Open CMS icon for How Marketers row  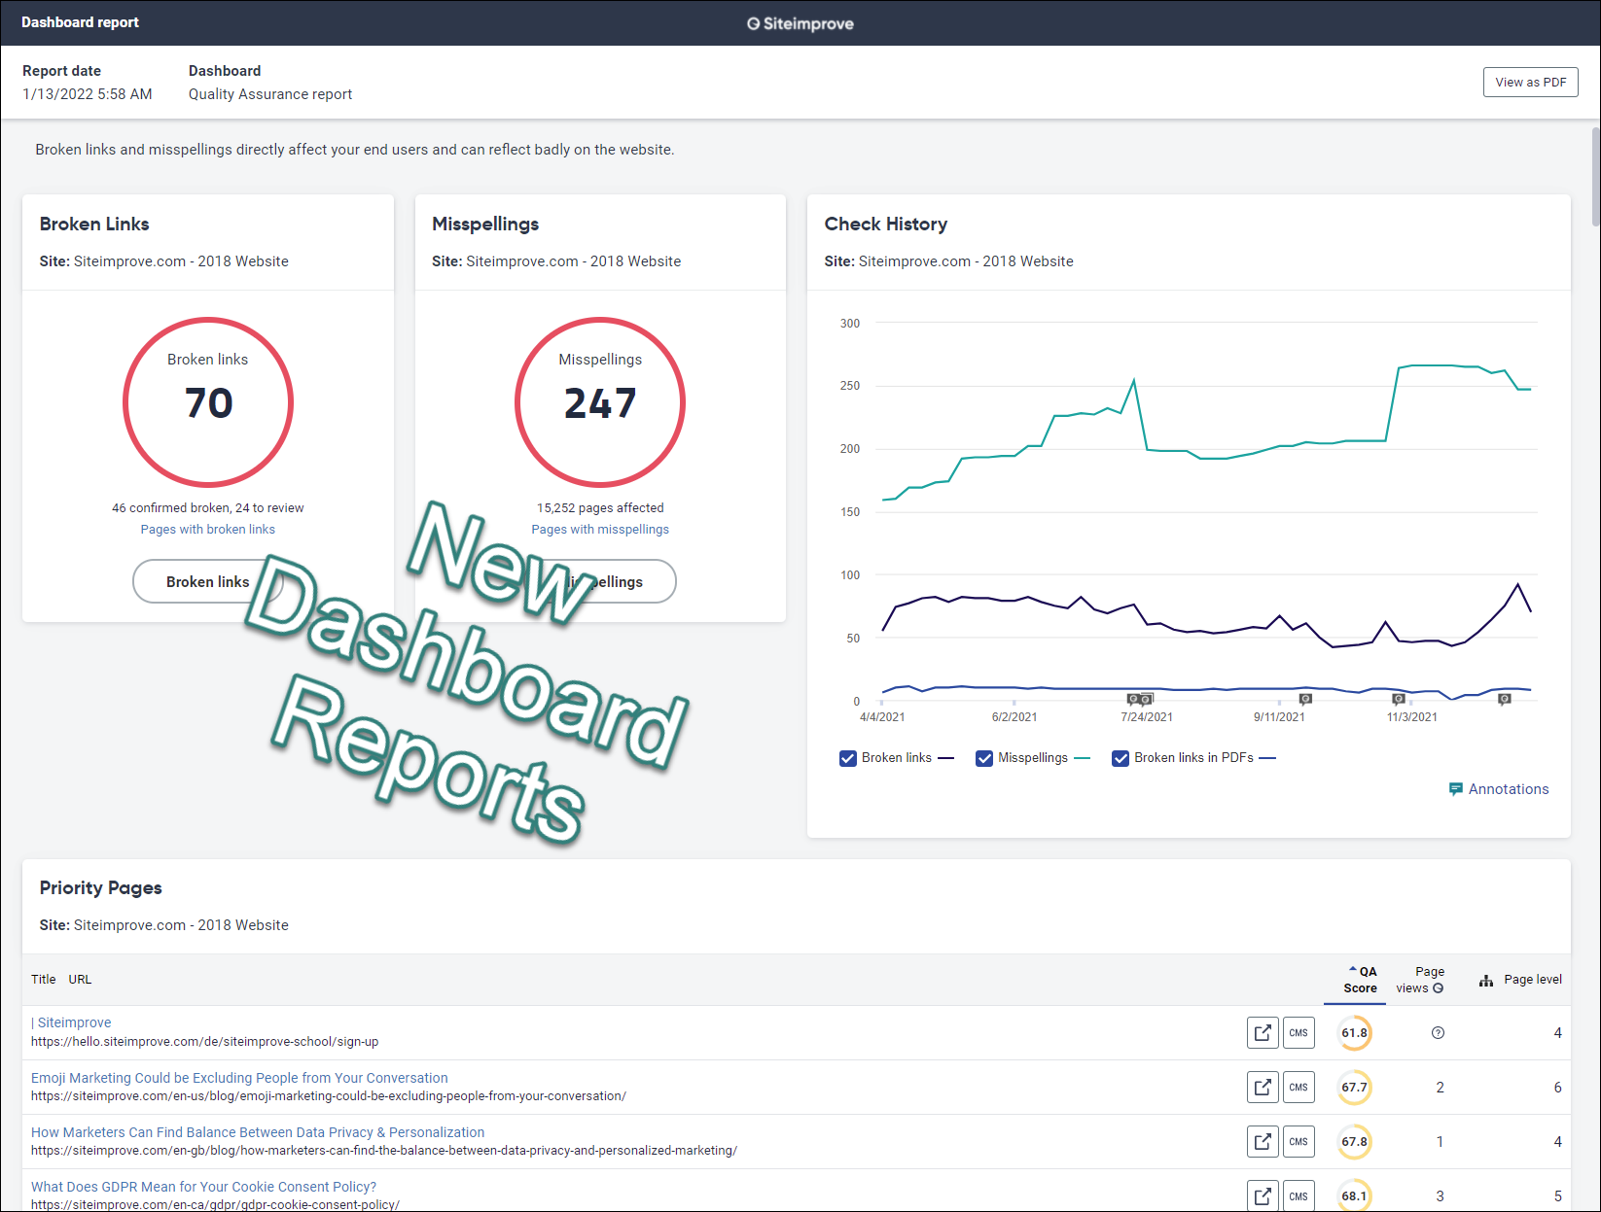[x=1299, y=1141]
